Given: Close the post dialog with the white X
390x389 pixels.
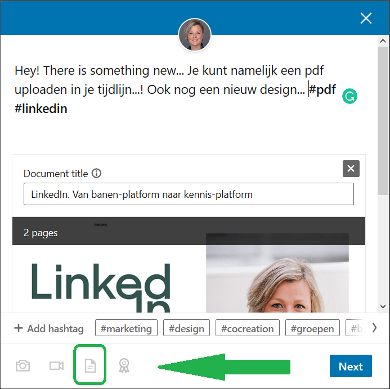Looking at the screenshot, I should pyautogui.click(x=366, y=18).
